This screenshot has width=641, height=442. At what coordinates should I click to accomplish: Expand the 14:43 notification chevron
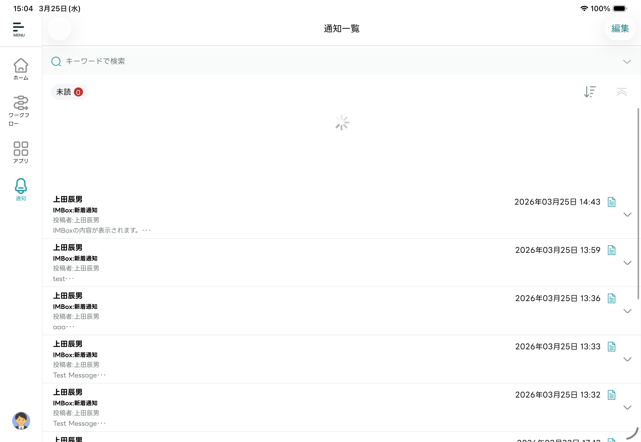coord(627,215)
